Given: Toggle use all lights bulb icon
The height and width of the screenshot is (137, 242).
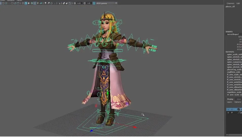Looking at the screenshot, I should click(38, 3).
